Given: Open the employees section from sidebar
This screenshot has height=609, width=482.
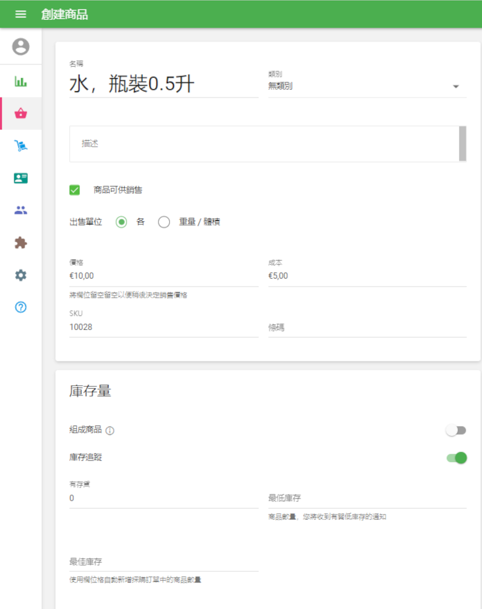Looking at the screenshot, I should pos(20,209).
